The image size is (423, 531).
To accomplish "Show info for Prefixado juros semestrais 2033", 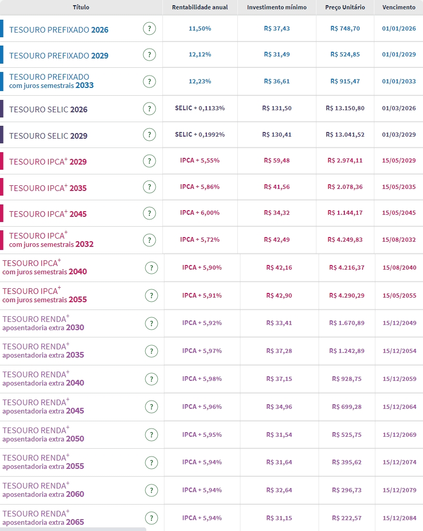I will [149, 81].
